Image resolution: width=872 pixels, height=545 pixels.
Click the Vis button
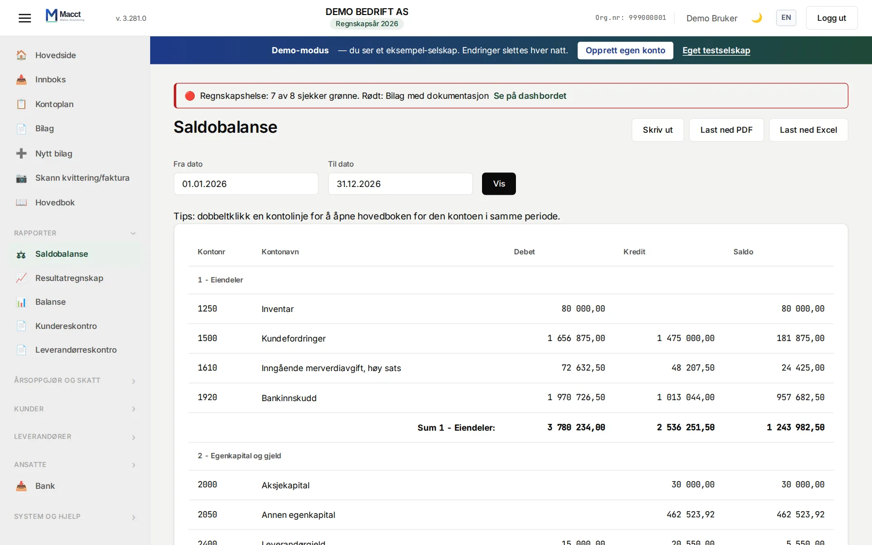pyautogui.click(x=499, y=184)
